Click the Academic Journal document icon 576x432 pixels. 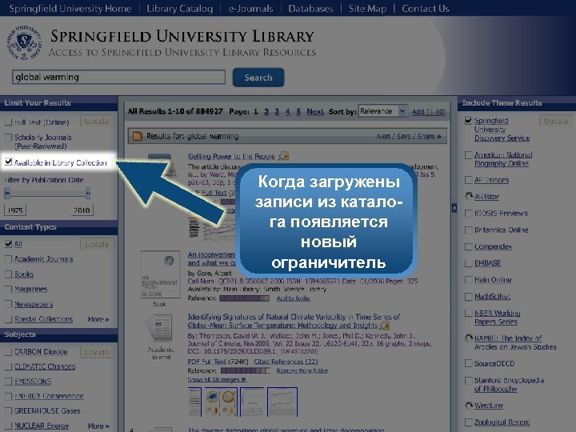[160, 329]
